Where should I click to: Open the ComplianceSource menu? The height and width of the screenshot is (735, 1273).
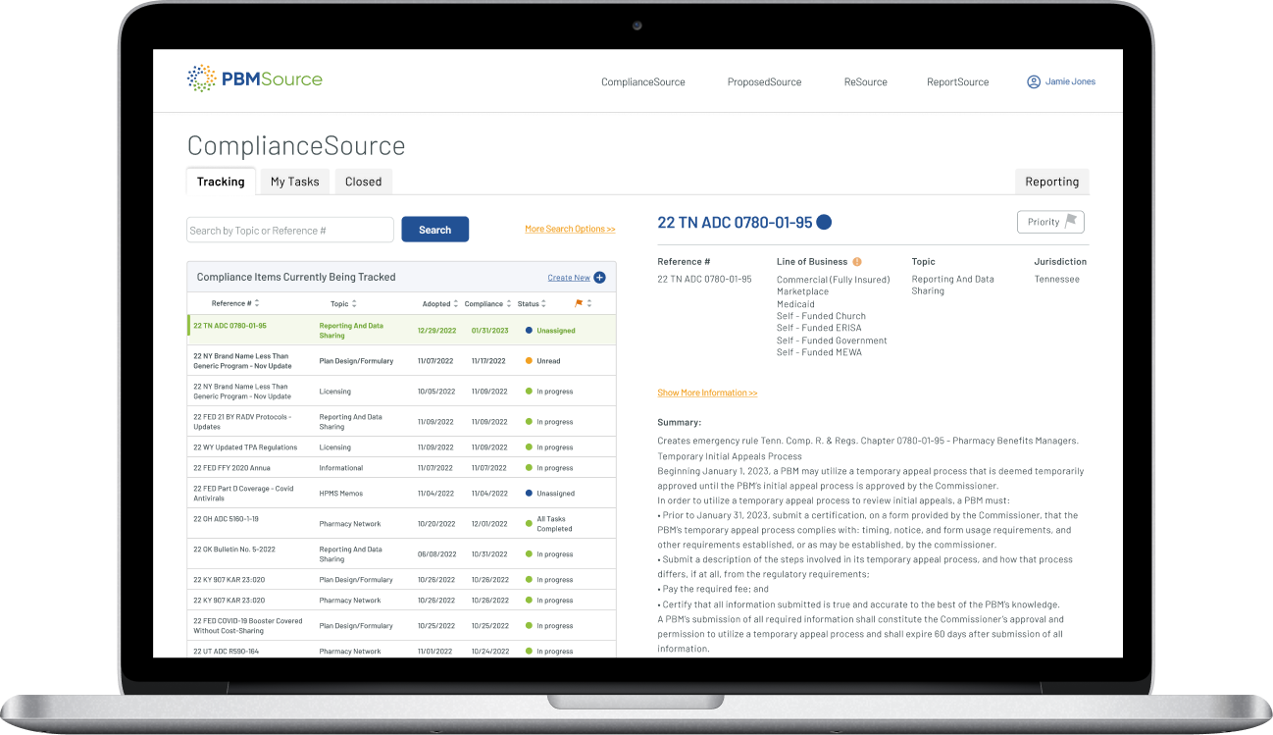tap(643, 82)
